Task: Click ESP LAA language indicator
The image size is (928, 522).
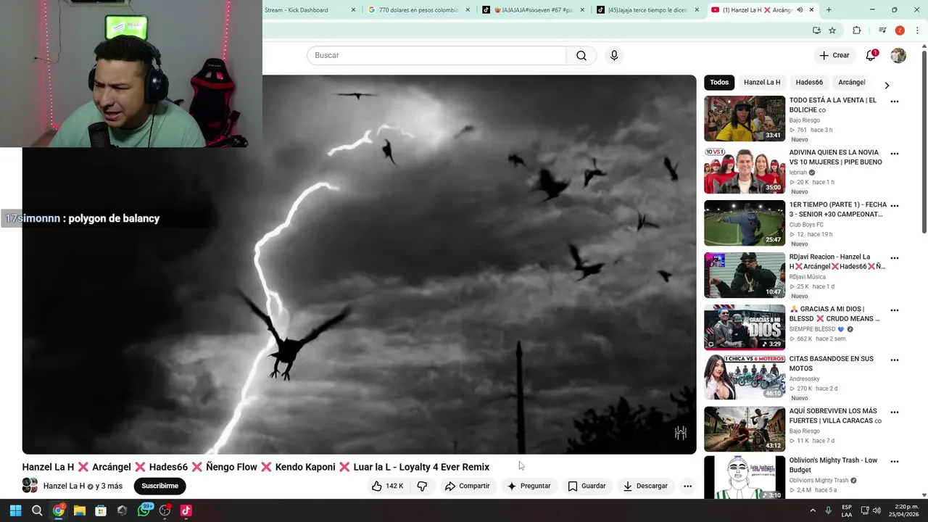Action: [x=847, y=510]
